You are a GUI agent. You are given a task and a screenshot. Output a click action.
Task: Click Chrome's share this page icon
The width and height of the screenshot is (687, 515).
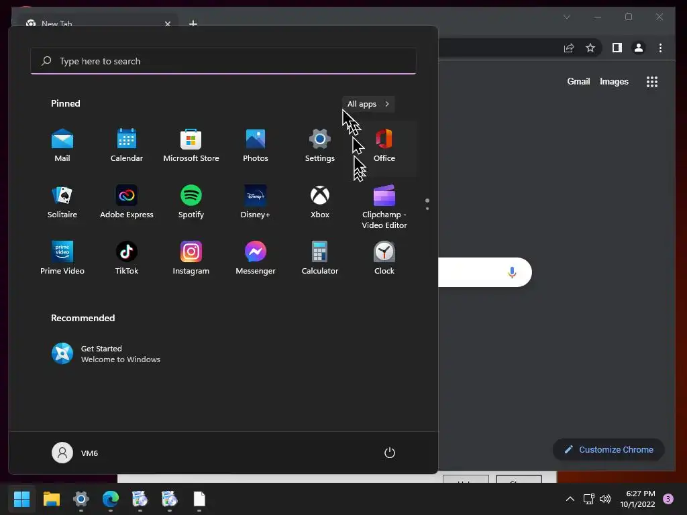(x=569, y=48)
